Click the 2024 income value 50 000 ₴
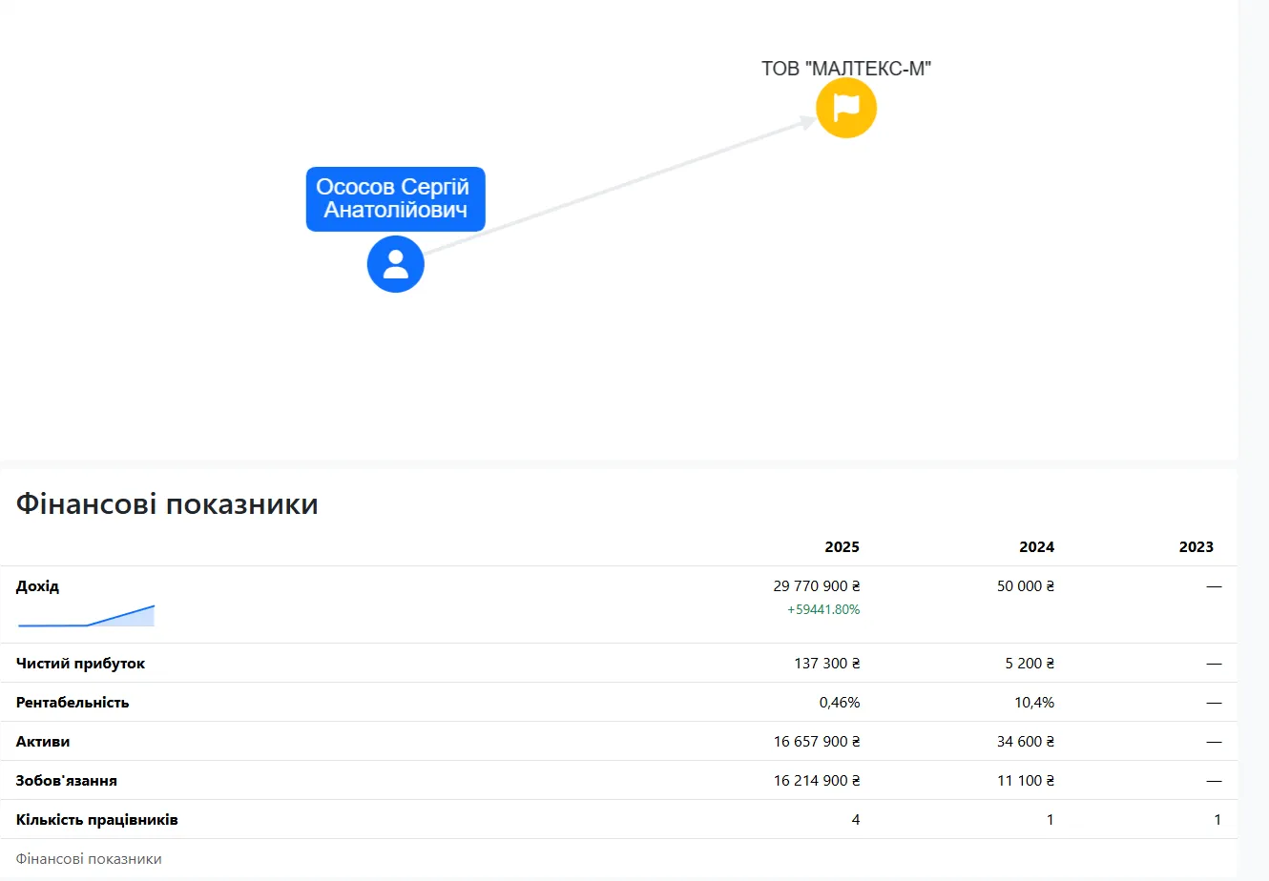This screenshot has width=1269, height=881. coord(1026,586)
